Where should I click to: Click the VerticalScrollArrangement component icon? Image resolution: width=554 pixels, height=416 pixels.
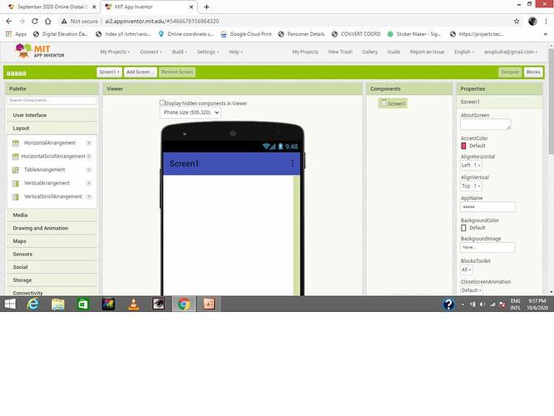tap(16, 197)
